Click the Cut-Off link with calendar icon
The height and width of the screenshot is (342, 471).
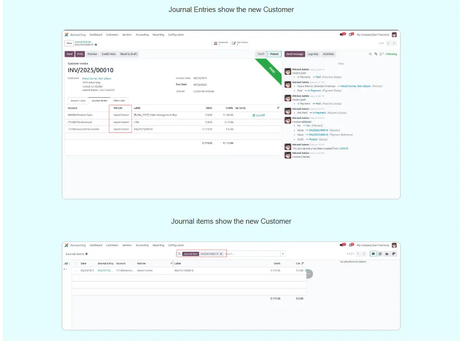[x=259, y=115]
